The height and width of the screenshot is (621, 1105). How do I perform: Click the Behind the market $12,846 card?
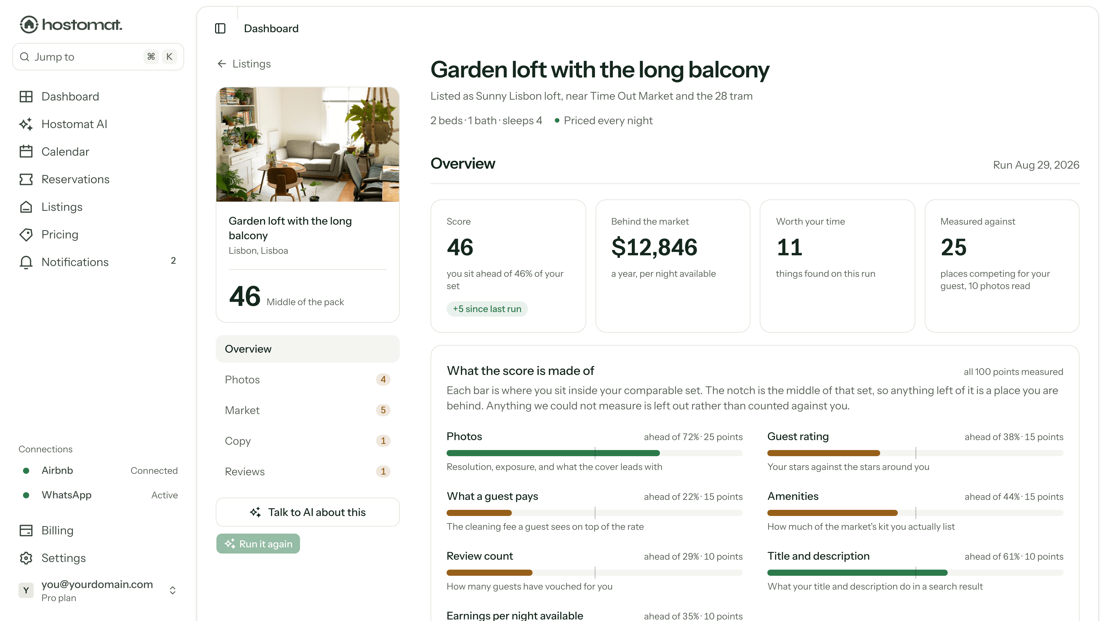click(673, 266)
